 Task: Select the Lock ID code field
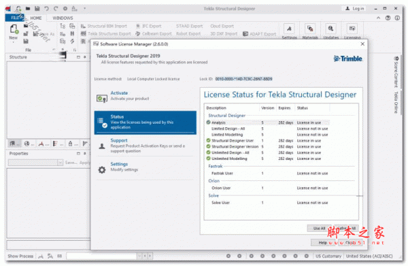point(243,79)
